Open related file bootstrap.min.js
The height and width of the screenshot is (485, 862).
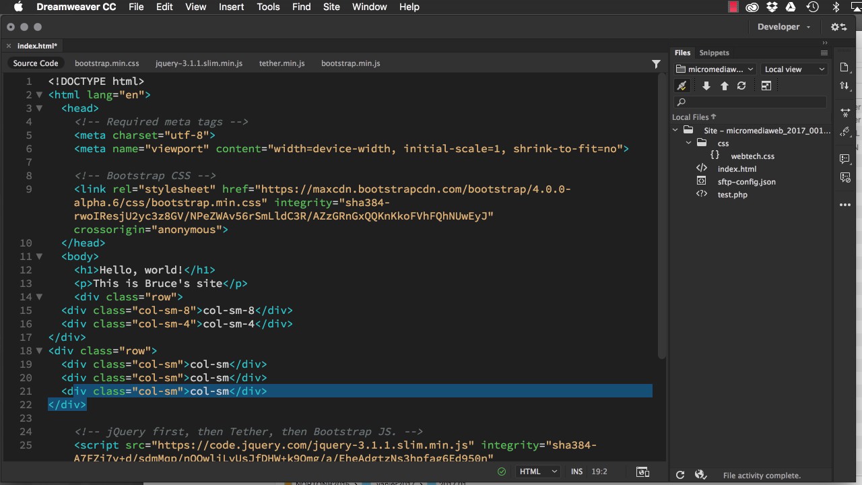coord(351,63)
